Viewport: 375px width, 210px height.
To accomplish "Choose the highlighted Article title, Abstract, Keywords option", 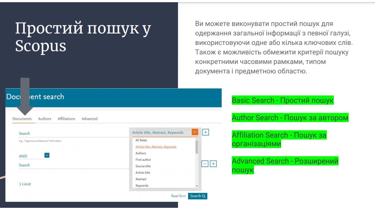I will tap(156, 147).
